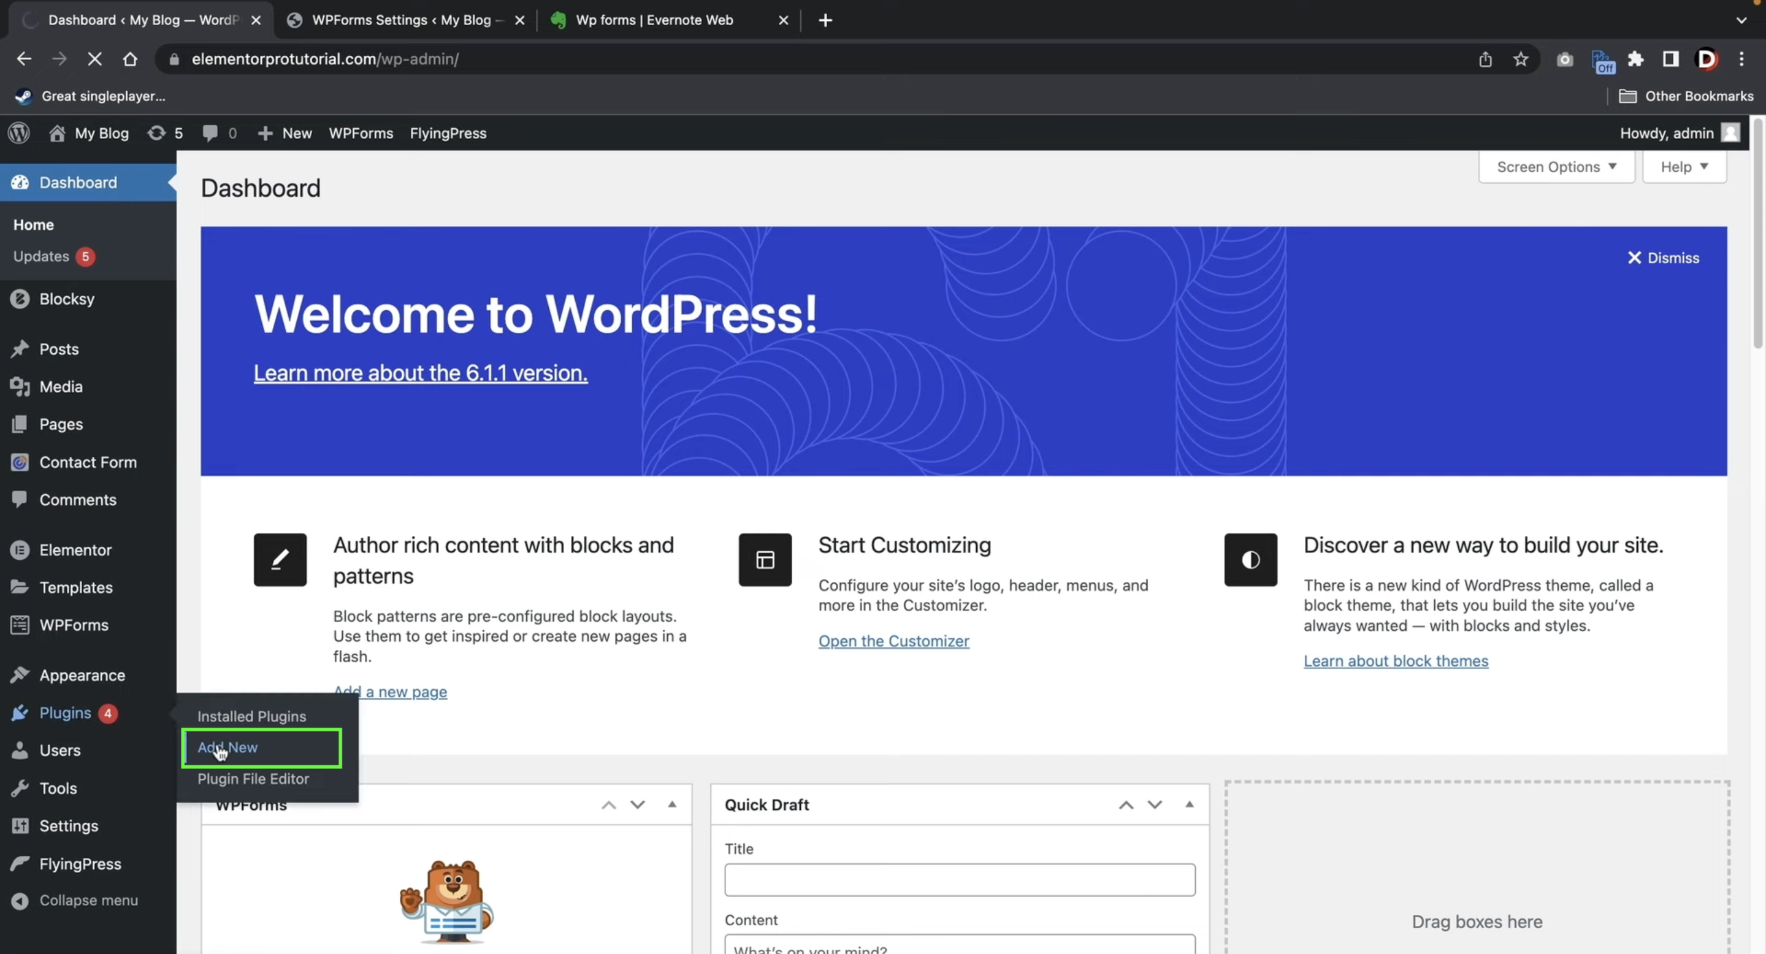Click the Dashboard home icon
Image resolution: width=1766 pixels, height=954 pixels.
20,181
